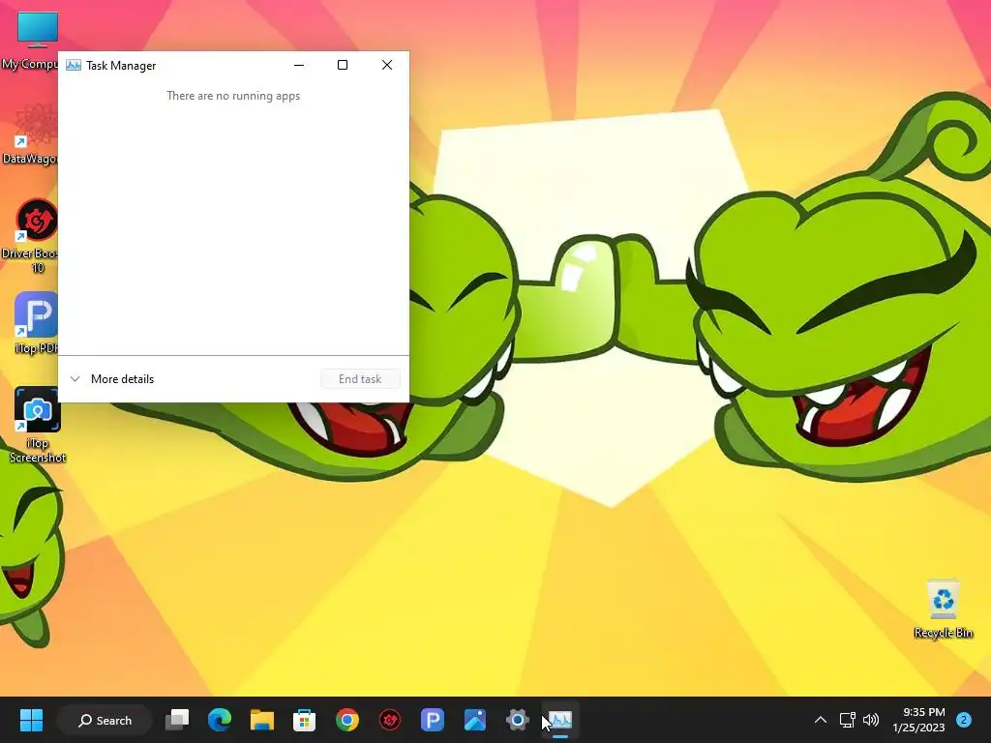
Task: Close the Task Manager window
Action: [x=387, y=65]
